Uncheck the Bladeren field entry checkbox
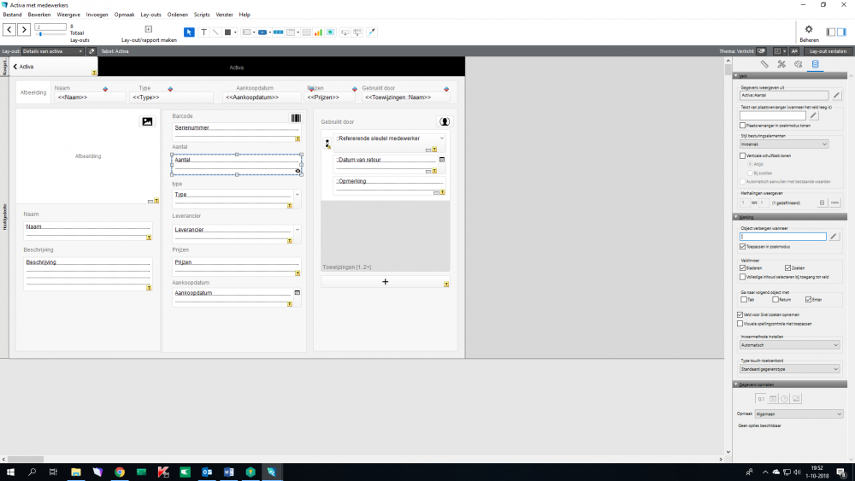The image size is (855, 481). 743,267
